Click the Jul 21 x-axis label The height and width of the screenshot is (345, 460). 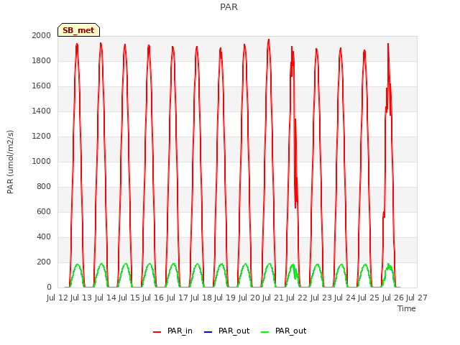point(273,298)
